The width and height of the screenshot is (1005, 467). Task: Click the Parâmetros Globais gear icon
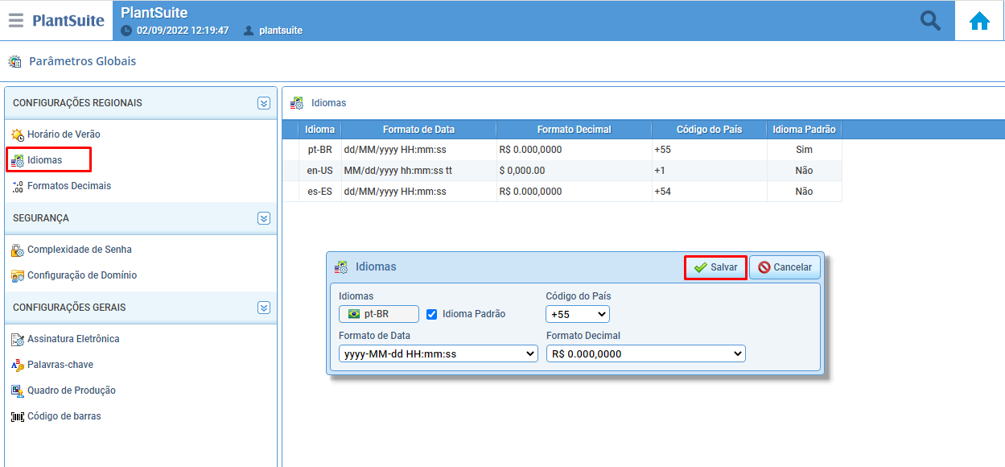(x=14, y=61)
